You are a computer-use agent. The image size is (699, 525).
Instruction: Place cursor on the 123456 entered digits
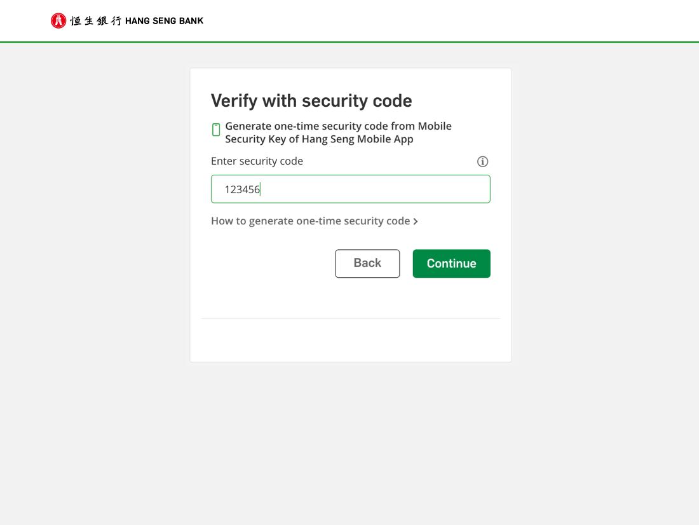pos(242,189)
